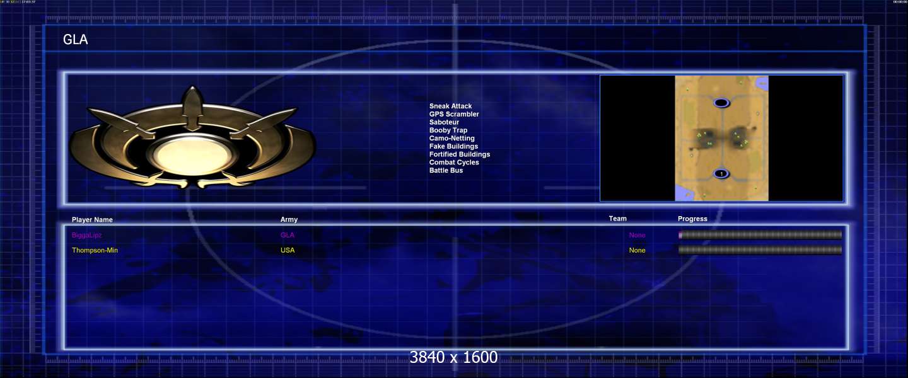The image size is (908, 378).
Task: Select the Sneak Attack entry
Action: pos(450,106)
